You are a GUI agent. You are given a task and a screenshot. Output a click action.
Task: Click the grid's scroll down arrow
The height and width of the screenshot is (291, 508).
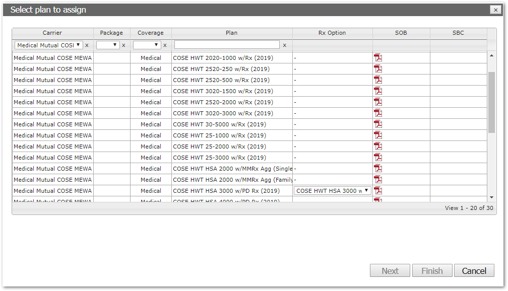tap(491, 197)
